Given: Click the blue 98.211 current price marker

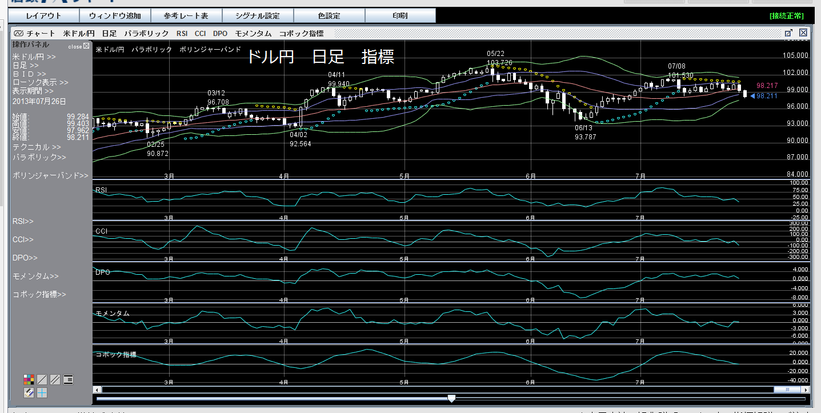Looking at the screenshot, I should tap(763, 96).
